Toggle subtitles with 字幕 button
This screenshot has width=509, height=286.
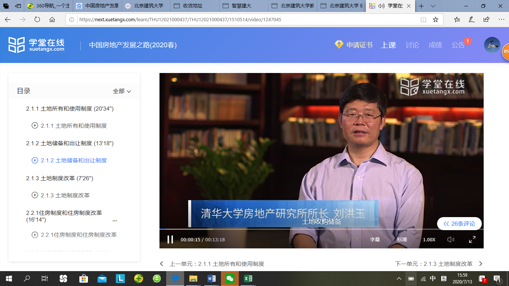coord(375,239)
